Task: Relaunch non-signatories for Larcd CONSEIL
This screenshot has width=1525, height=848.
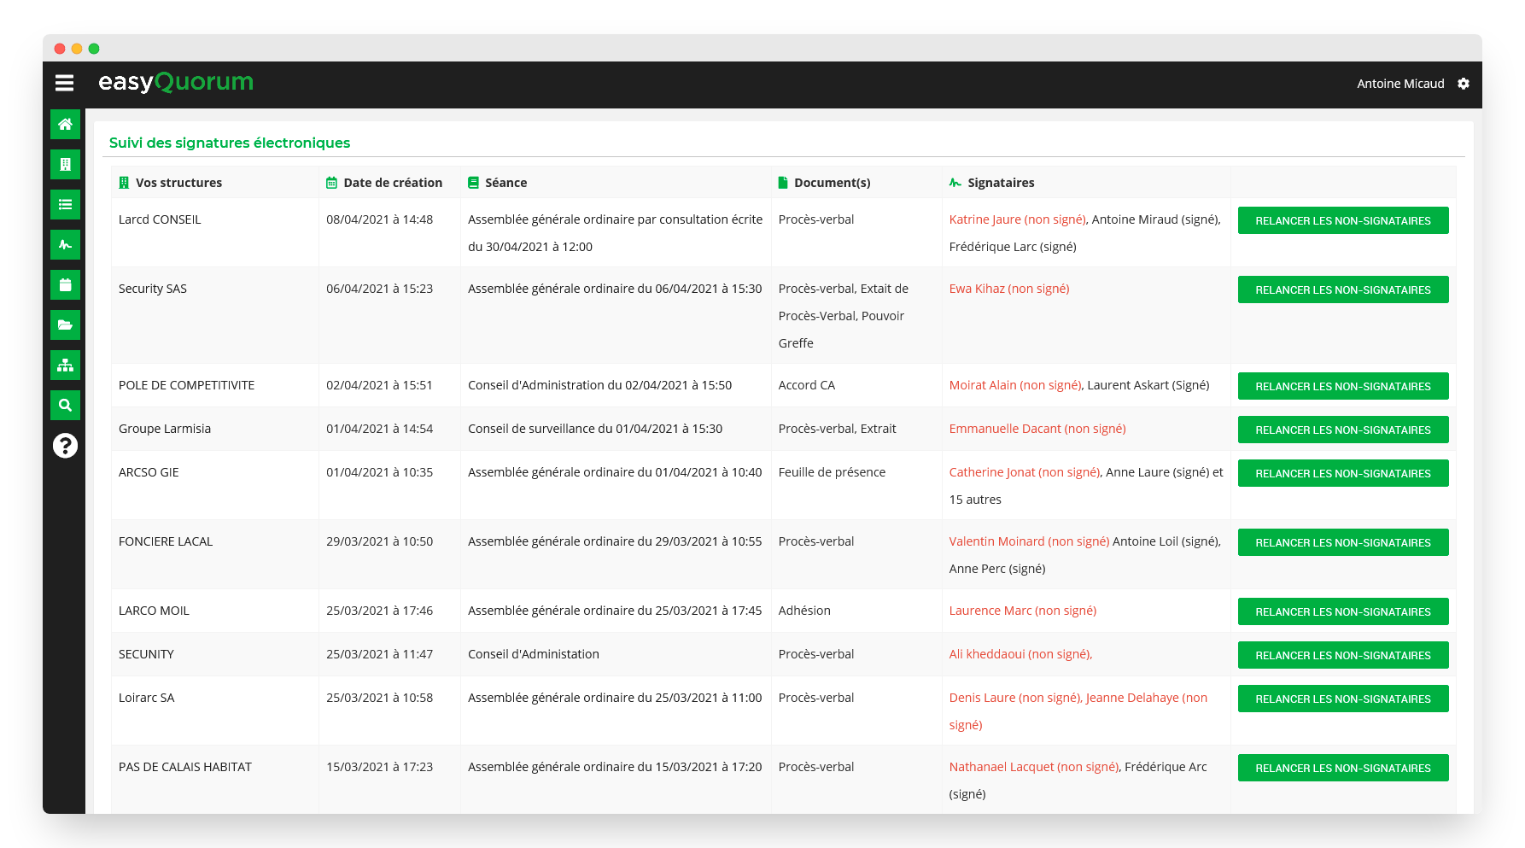Action: pyautogui.click(x=1342, y=220)
